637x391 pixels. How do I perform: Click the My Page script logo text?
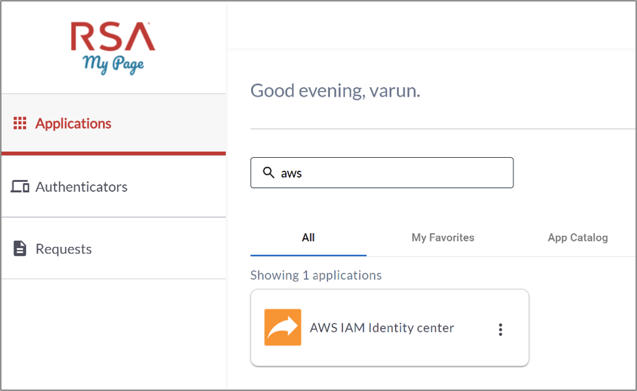[113, 64]
